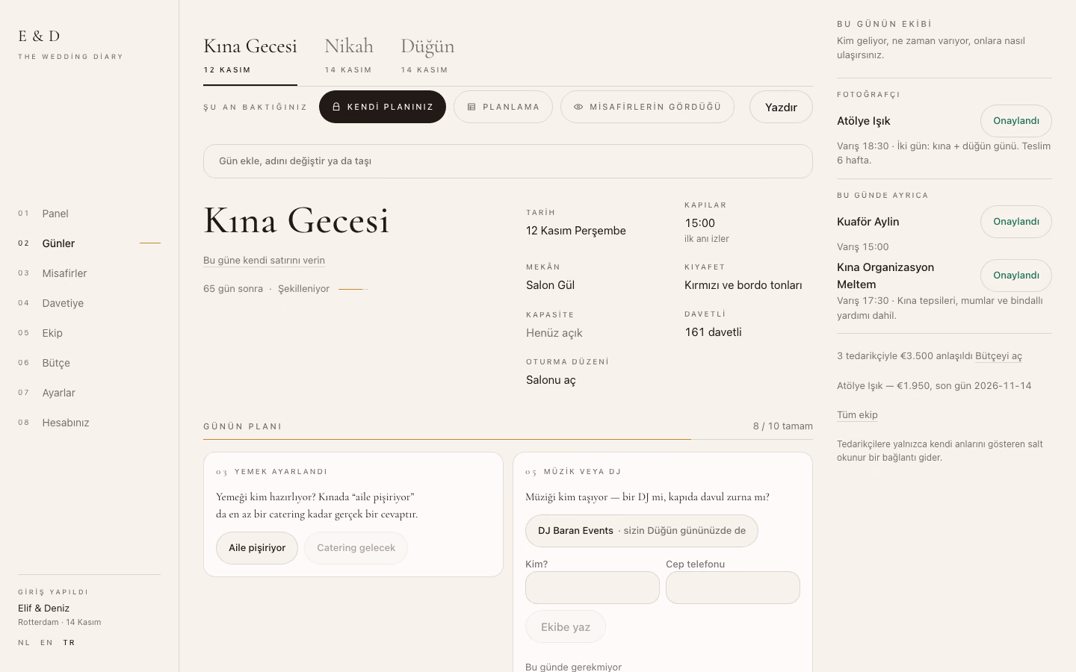Screen dimensions: 1076x672
Task: Click the lock icon in Kendi Planınız
Action: pyautogui.click(x=336, y=107)
